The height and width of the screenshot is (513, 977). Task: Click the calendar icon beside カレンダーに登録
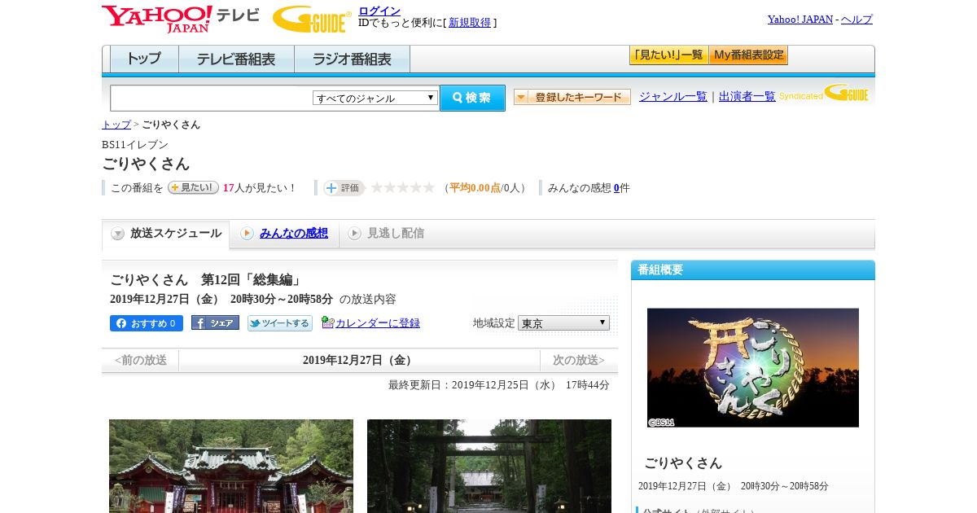tap(327, 322)
